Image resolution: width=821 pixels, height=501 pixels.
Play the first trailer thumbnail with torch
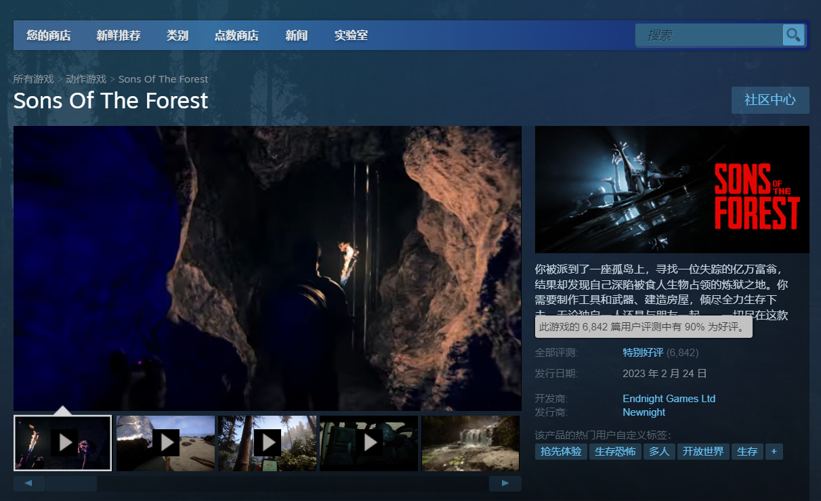[63, 443]
